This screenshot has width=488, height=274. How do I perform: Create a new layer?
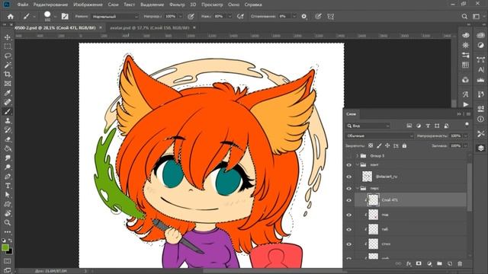(x=450, y=264)
